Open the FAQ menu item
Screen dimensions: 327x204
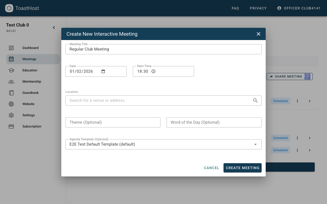click(x=235, y=8)
